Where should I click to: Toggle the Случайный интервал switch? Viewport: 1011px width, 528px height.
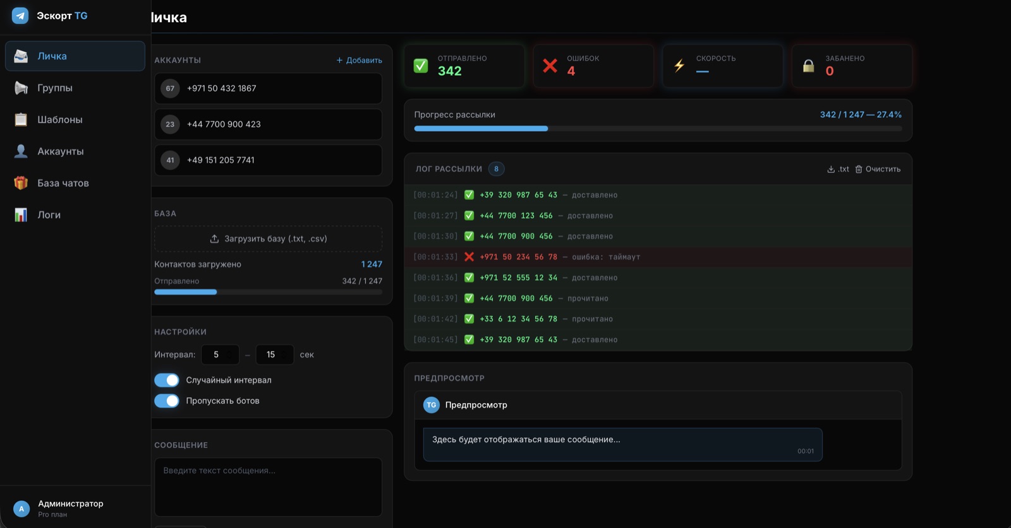pos(167,380)
